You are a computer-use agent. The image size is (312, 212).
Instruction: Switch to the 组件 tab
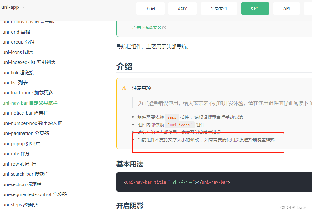coord(255,8)
